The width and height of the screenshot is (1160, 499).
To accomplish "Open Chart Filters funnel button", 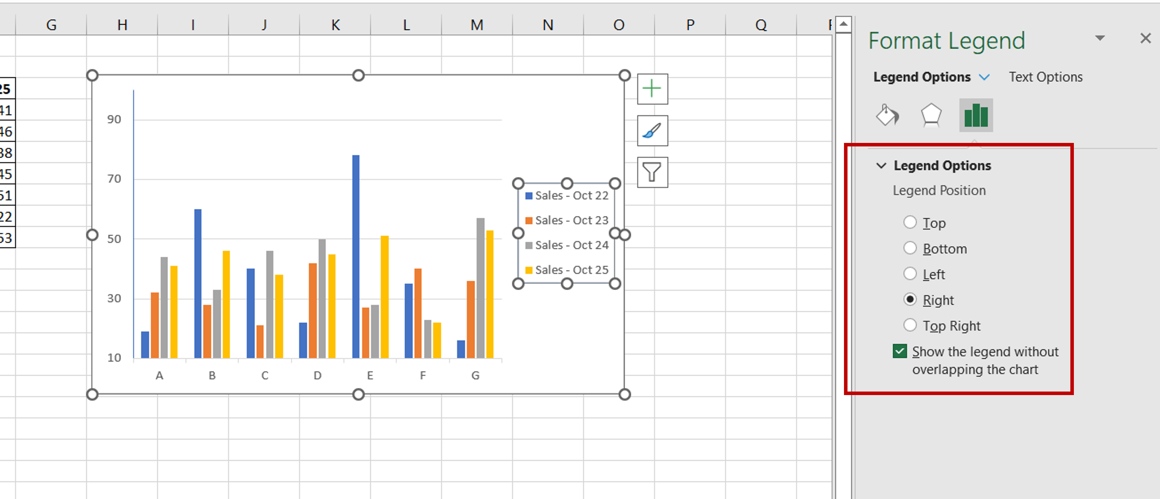I will coord(652,172).
